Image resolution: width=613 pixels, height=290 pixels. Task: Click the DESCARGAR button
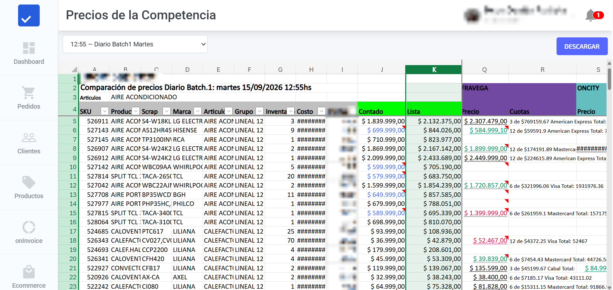point(582,46)
